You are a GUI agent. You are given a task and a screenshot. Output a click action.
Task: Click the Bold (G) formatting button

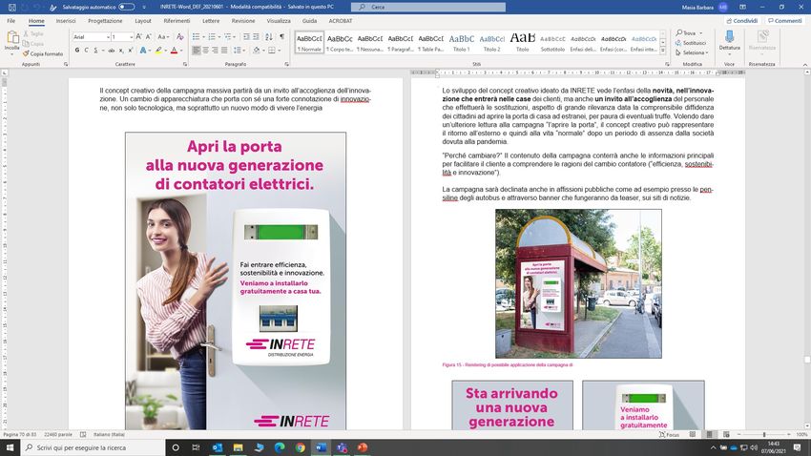(x=77, y=51)
